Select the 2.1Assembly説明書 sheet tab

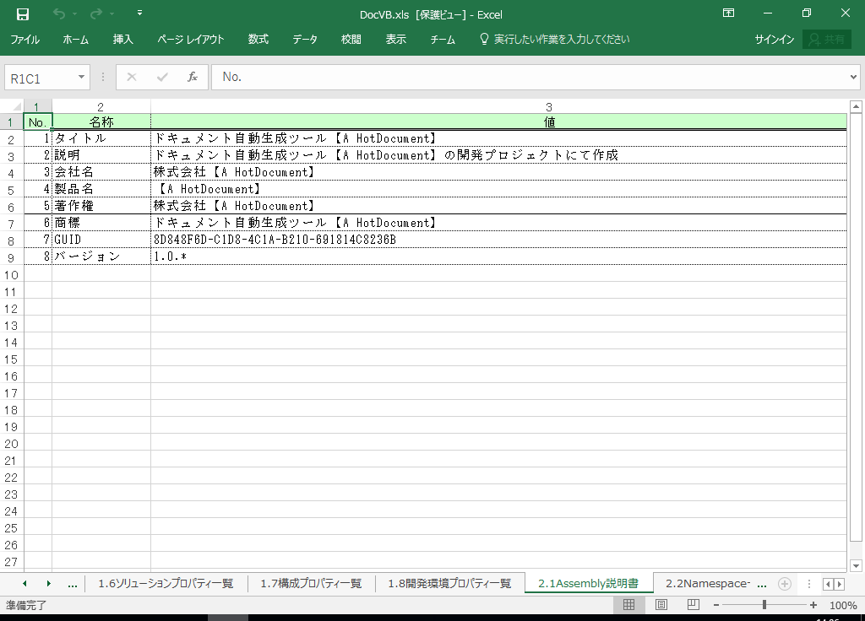[x=589, y=584]
